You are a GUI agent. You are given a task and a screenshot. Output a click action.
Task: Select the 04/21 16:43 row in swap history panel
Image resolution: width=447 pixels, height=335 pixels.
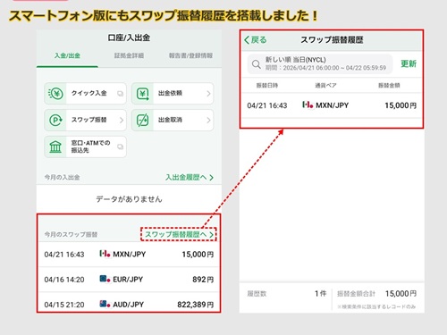click(x=332, y=105)
